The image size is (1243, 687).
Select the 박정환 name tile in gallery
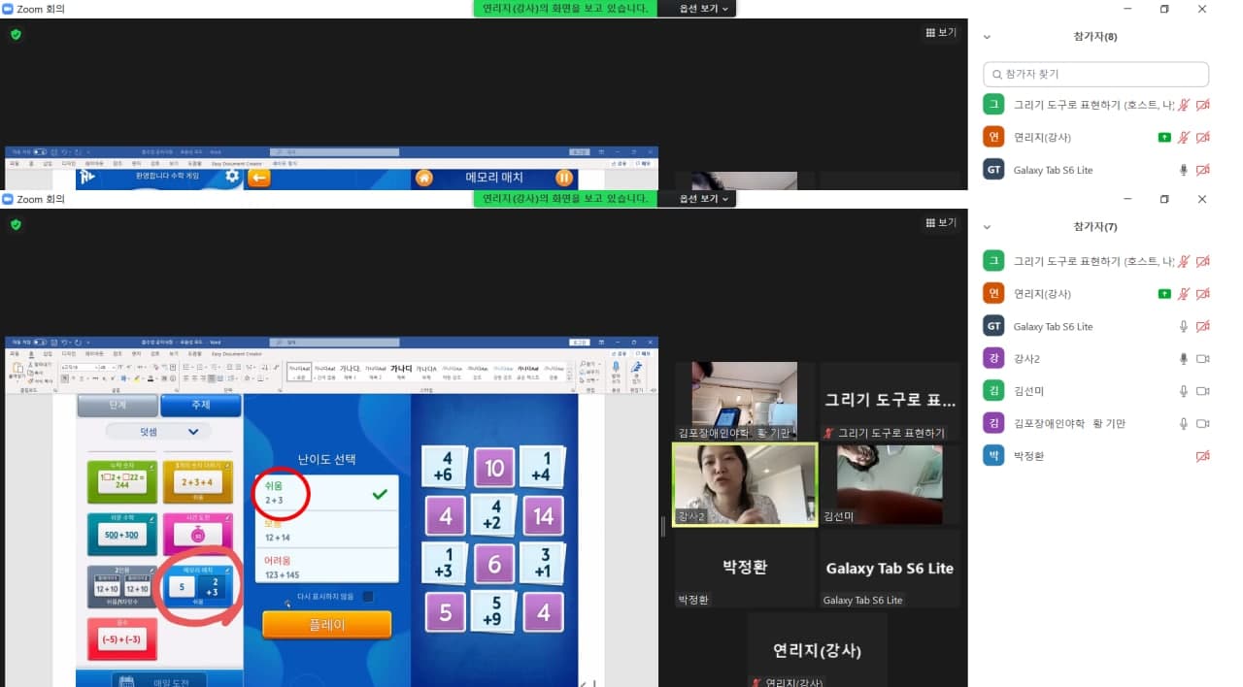pyautogui.click(x=746, y=568)
